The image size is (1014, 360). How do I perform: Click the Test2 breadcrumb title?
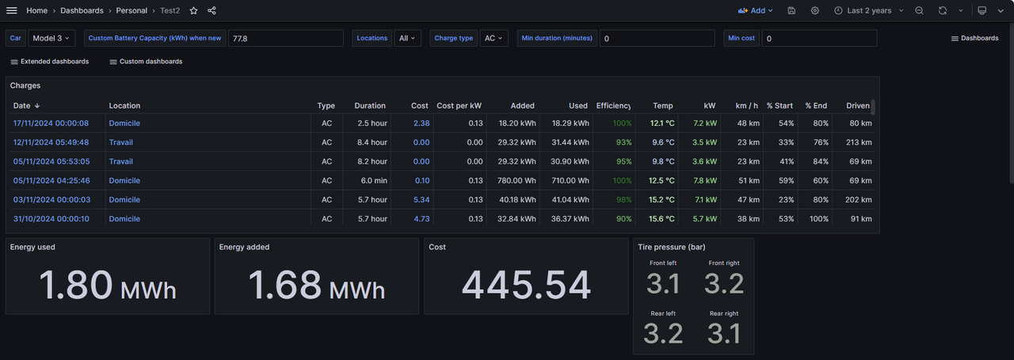[170, 10]
